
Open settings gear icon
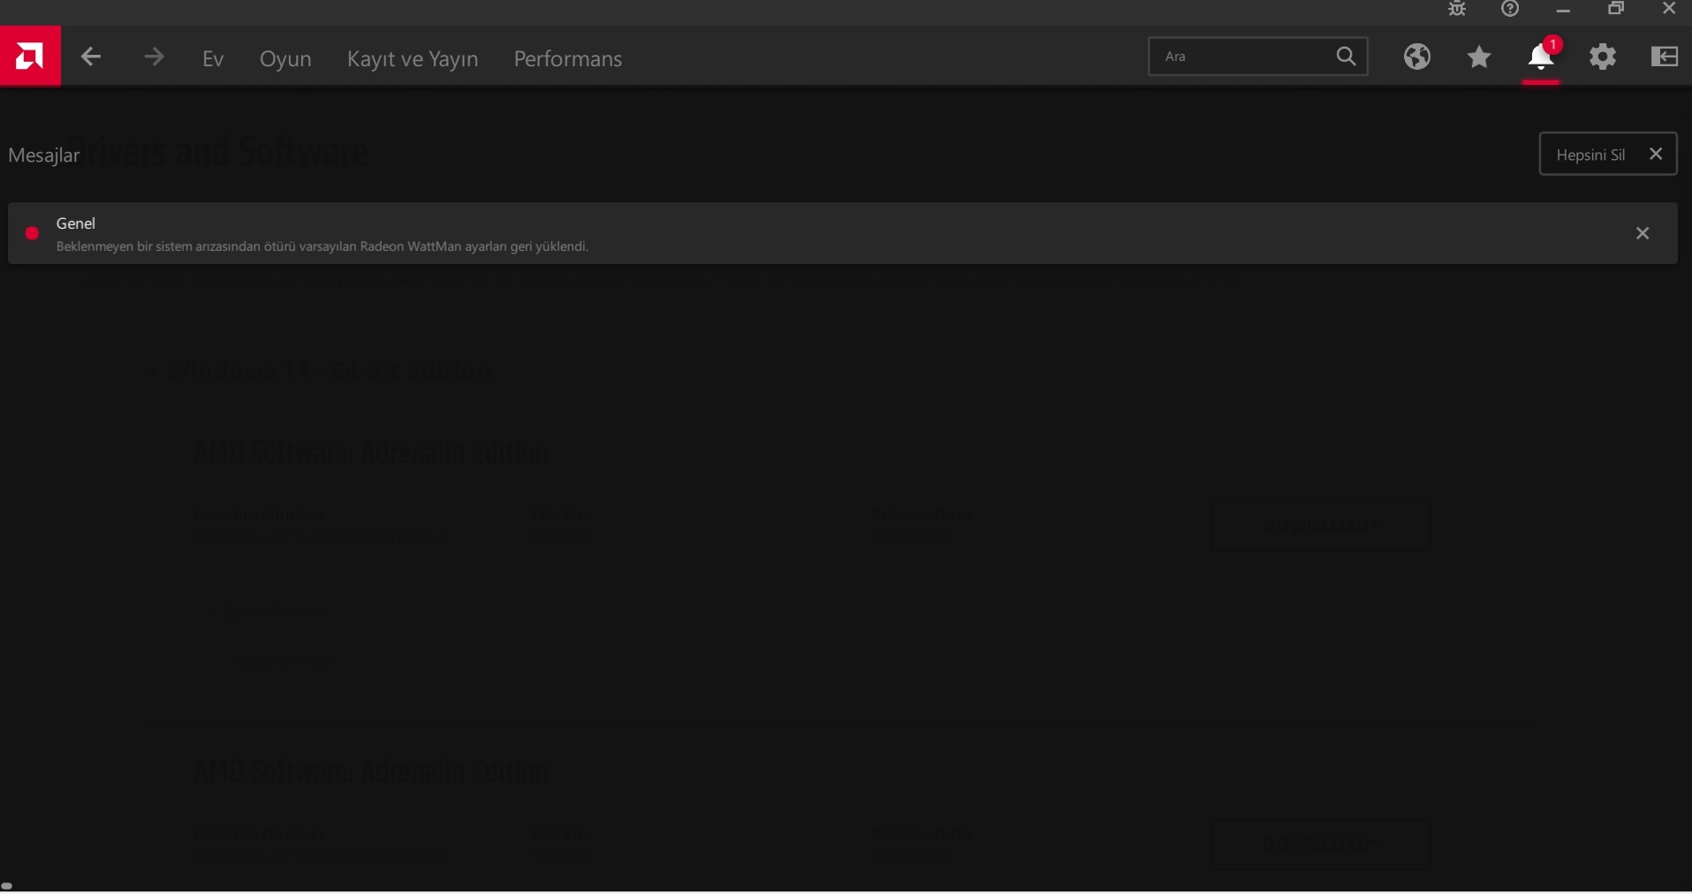click(1605, 57)
